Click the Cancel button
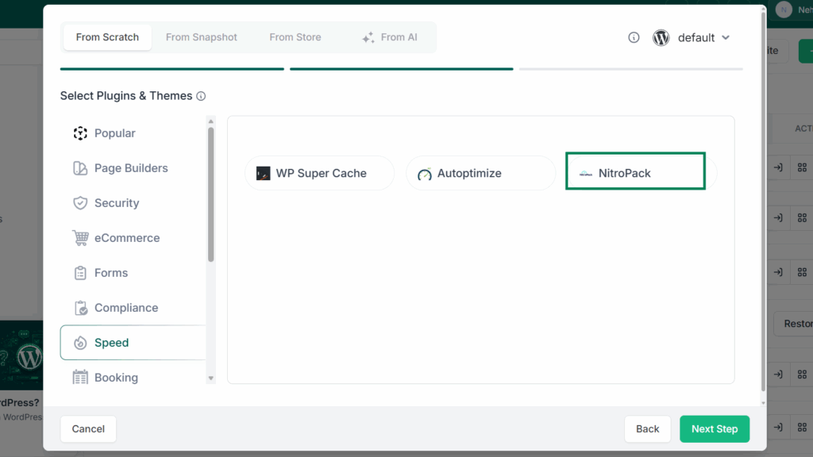This screenshot has height=457, width=813. click(x=88, y=429)
